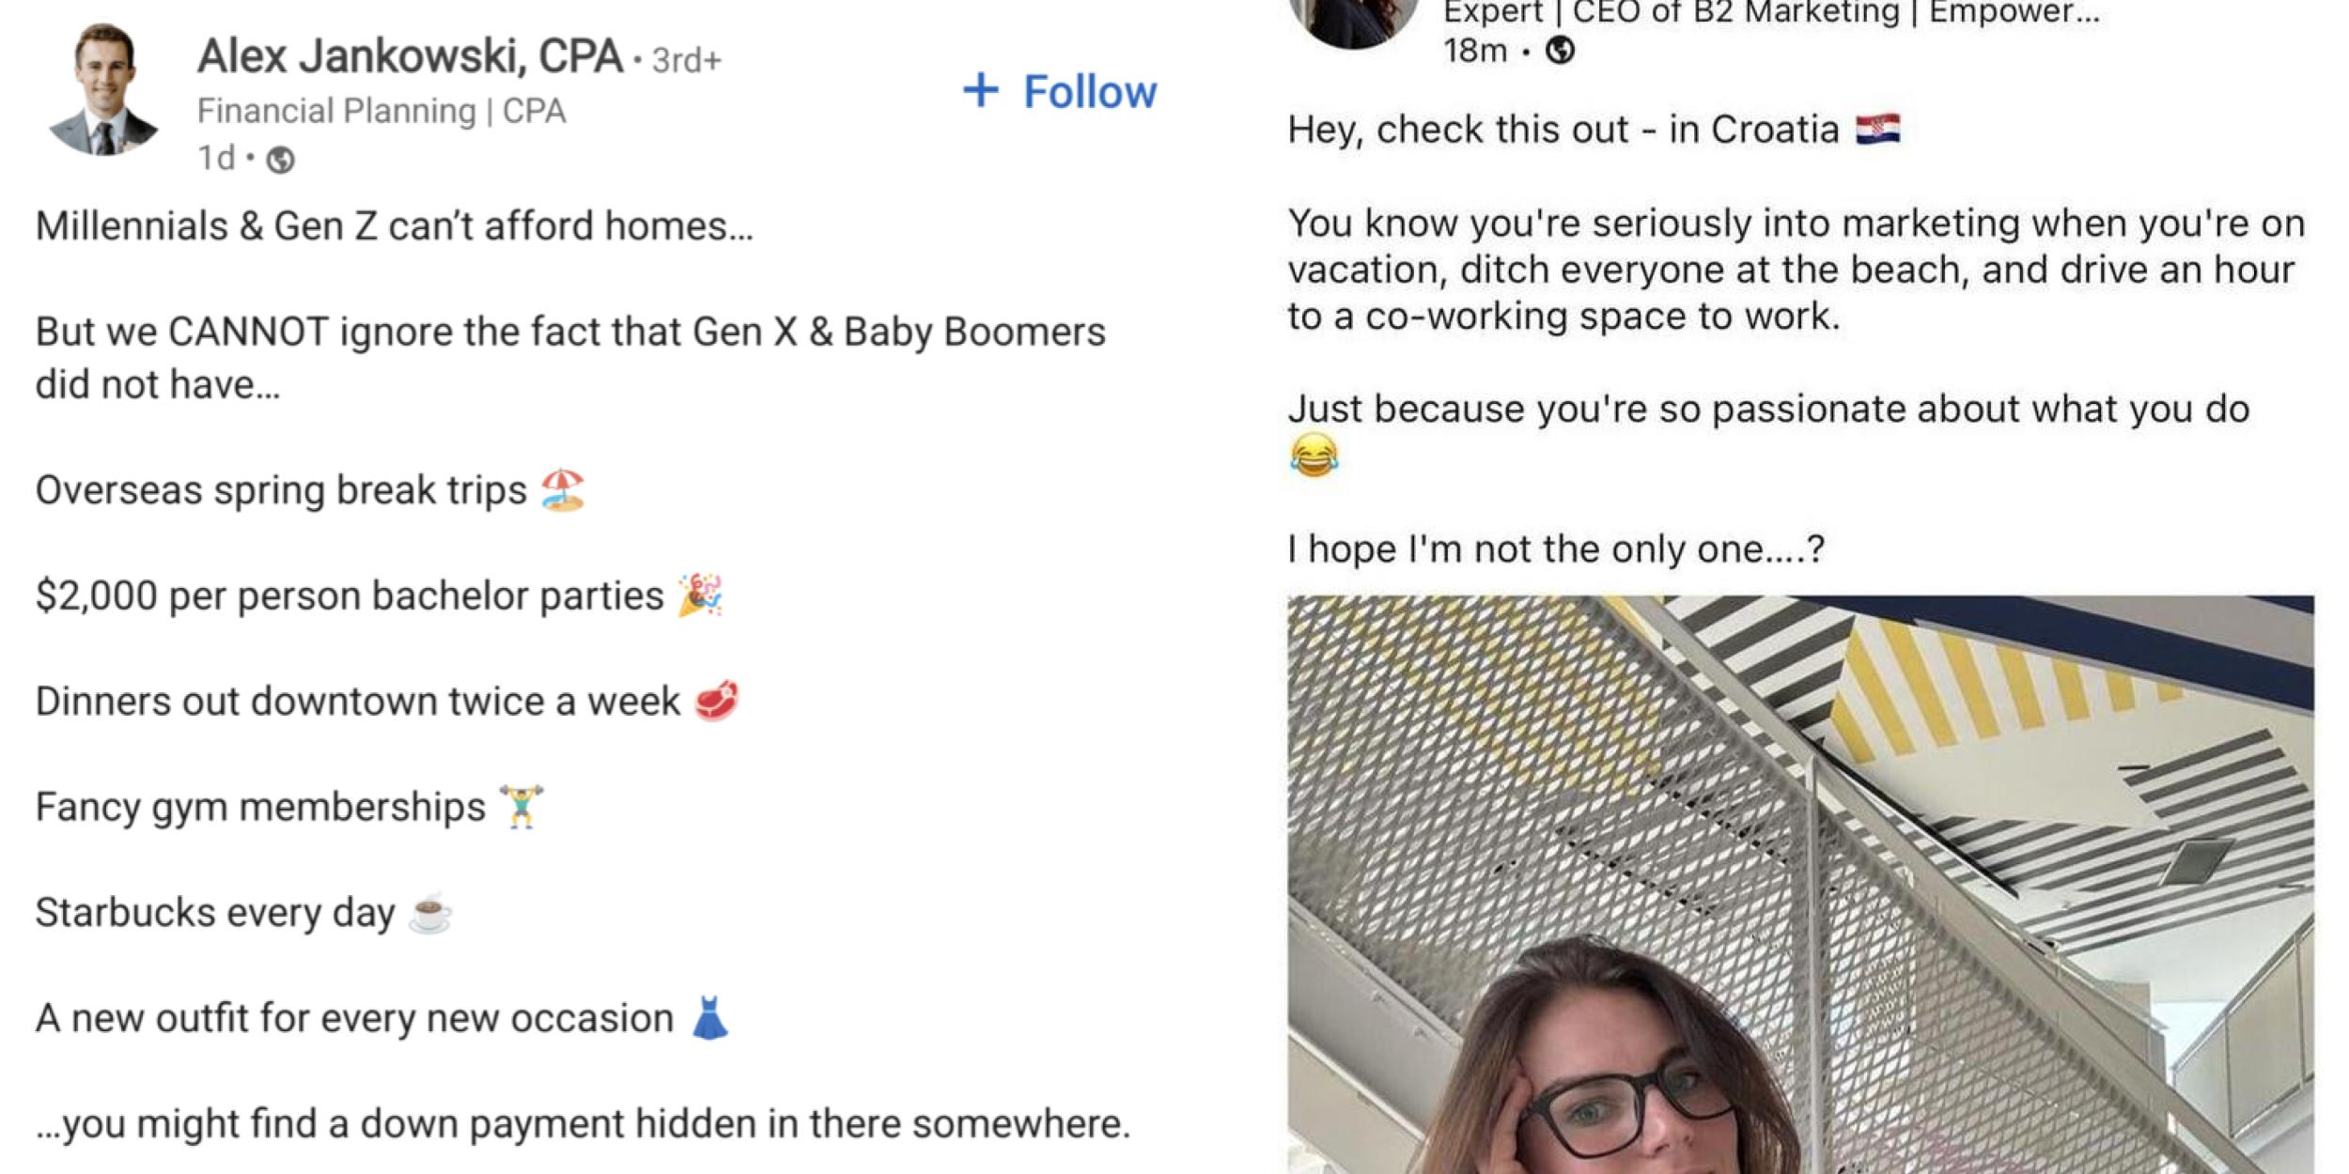Viewport: 2349px width, 1174px height.
Task: Click the weightlifter emoji next to gym memberships
Action: pyautogui.click(x=521, y=805)
